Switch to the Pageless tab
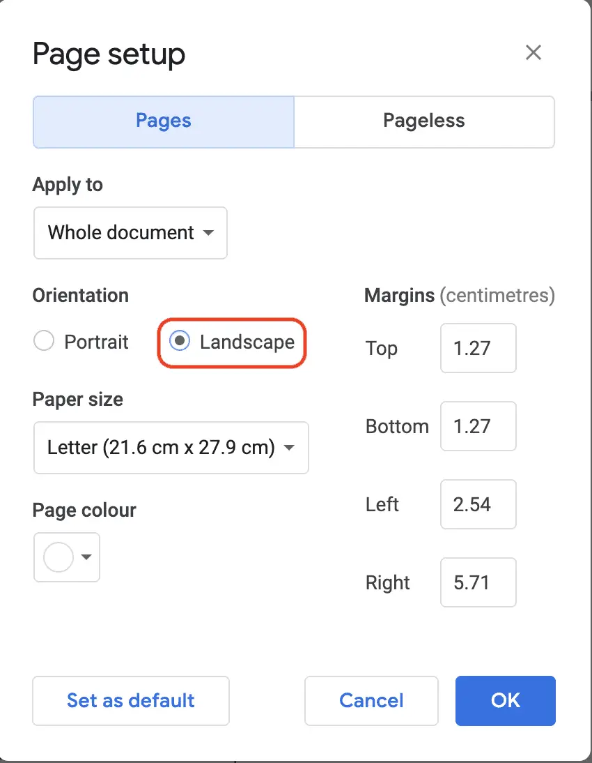Screen dimensions: 592x763 [x=423, y=121]
